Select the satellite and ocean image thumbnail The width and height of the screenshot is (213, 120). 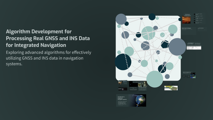click(193, 75)
